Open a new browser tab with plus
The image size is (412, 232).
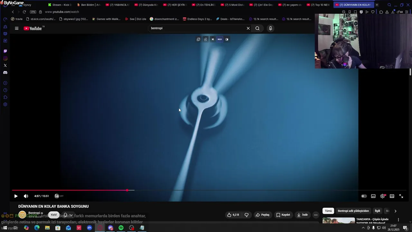[377, 5]
